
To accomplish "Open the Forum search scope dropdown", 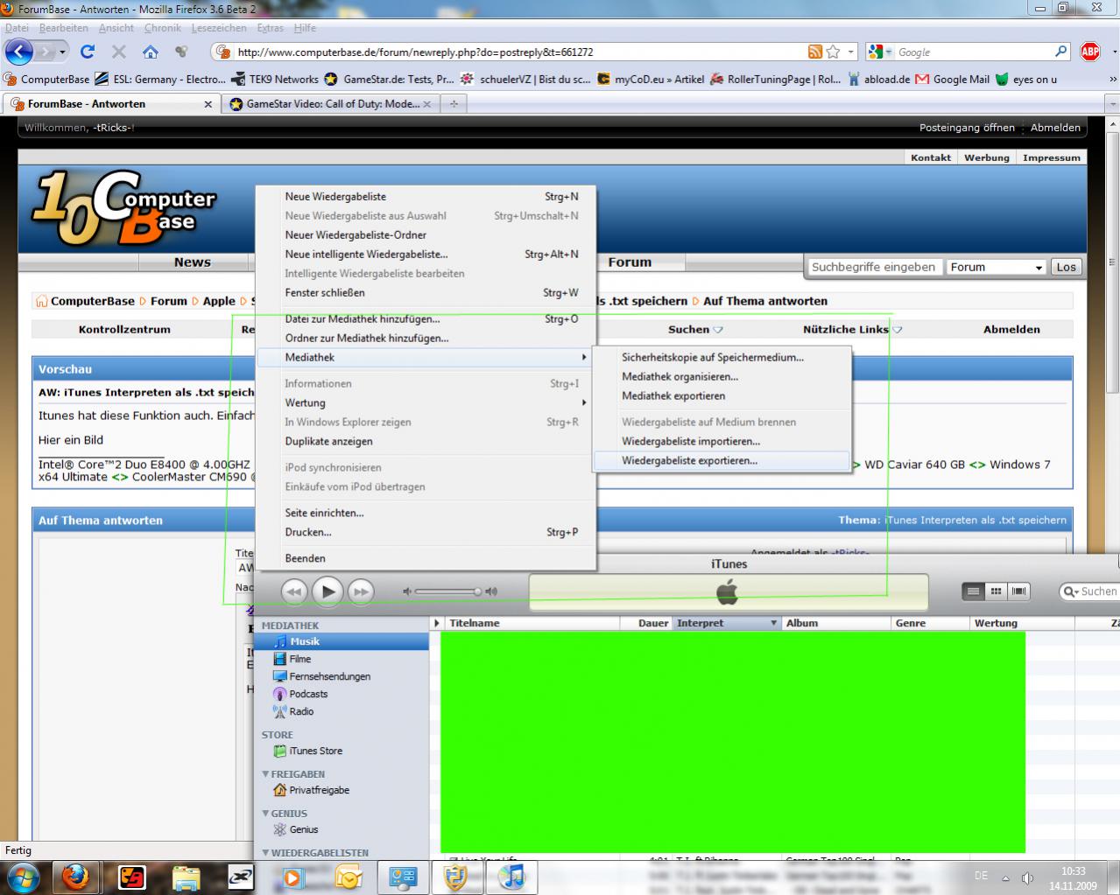I will (997, 268).
